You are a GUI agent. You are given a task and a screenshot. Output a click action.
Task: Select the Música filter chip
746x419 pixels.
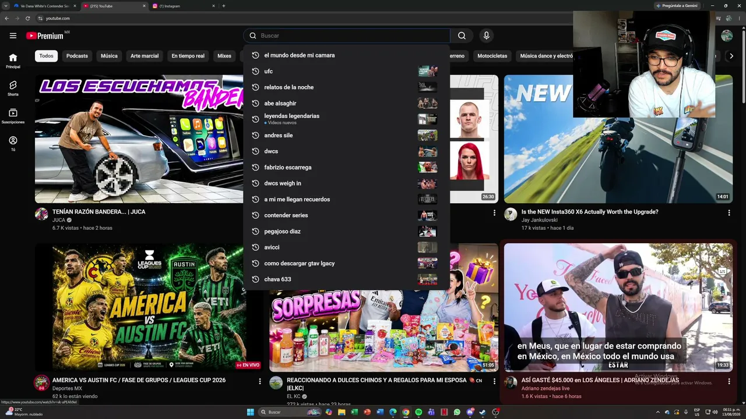[109, 56]
